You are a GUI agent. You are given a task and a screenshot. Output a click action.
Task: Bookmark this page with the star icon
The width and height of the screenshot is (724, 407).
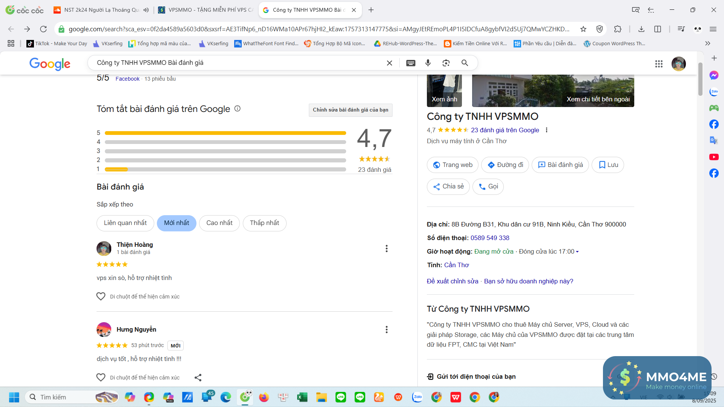tap(583, 29)
